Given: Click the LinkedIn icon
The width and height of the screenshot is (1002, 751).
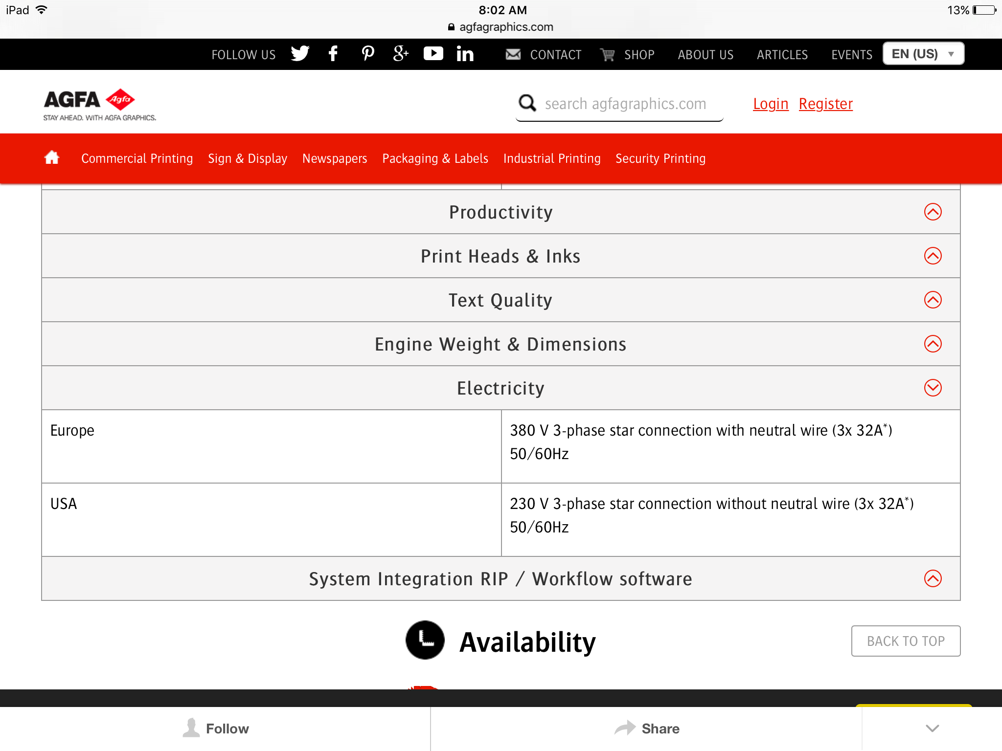Looking at the screenshot, I should click(465, 54).
